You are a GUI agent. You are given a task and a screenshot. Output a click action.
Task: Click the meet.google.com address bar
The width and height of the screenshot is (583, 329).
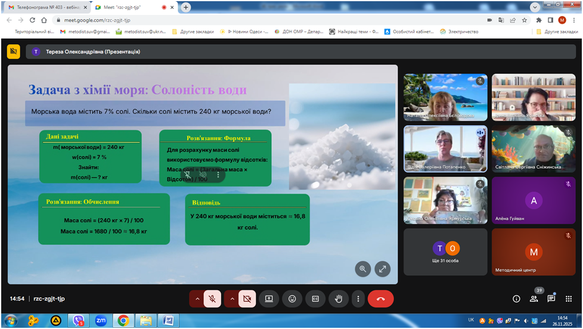[238, 19]
